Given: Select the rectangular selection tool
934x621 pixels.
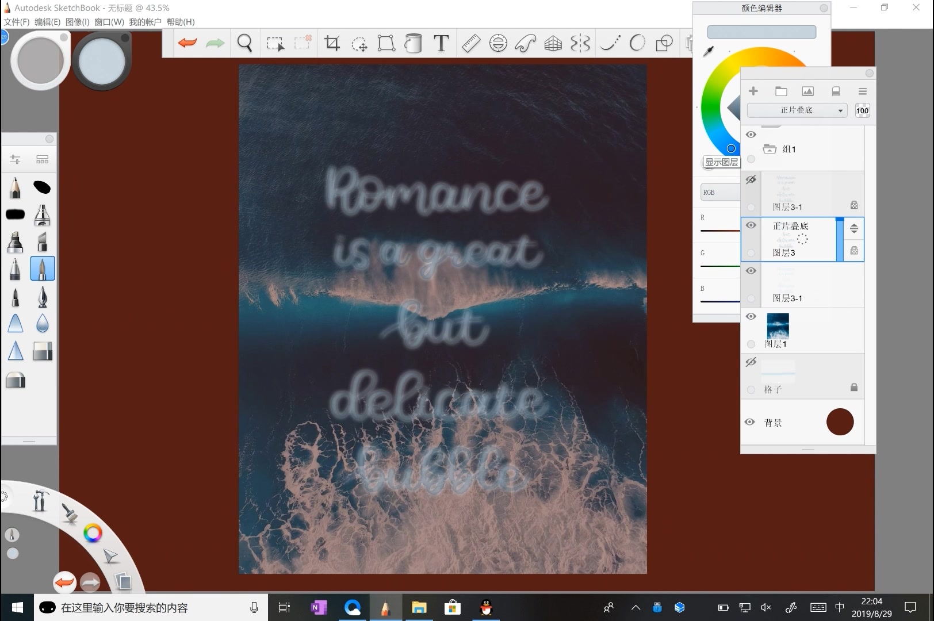Looking at the screenshot, I should [x=275, y=43].
